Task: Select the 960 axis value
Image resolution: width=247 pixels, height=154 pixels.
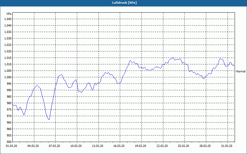Action: click(9, 129)
